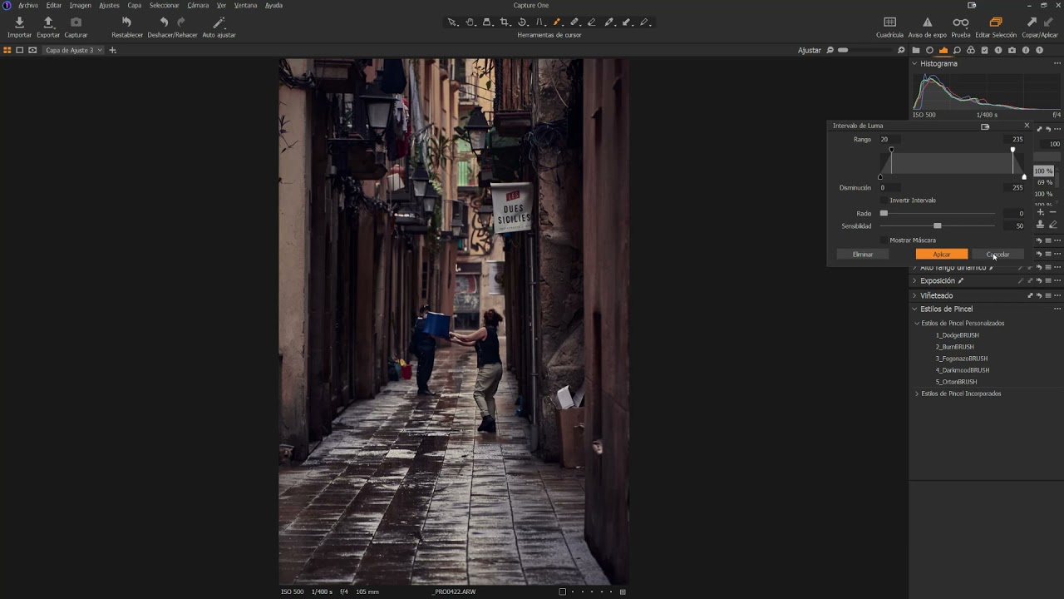
Task: Enable the Invertir Intervalo checkbox
Action: tap(884, 200)
